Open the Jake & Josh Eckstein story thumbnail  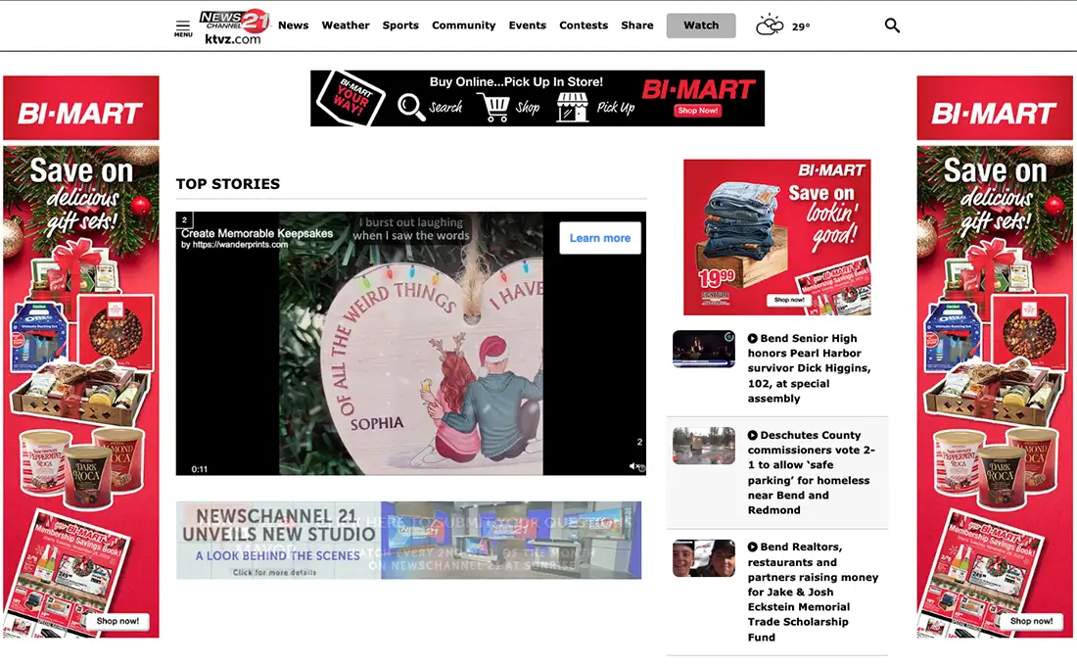click(703, 558)
